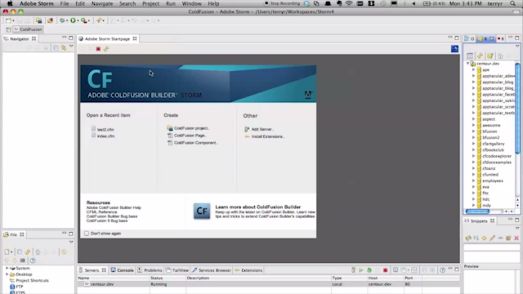Click the red Stop Server icon
The image size is (523, 294).
(385, 270)
